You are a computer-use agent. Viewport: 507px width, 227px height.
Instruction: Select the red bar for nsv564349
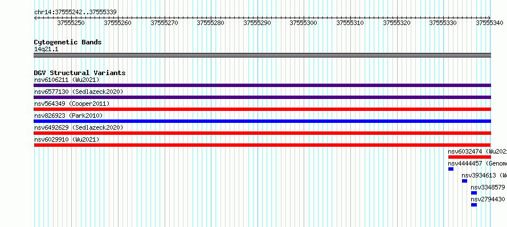point(262,109)
